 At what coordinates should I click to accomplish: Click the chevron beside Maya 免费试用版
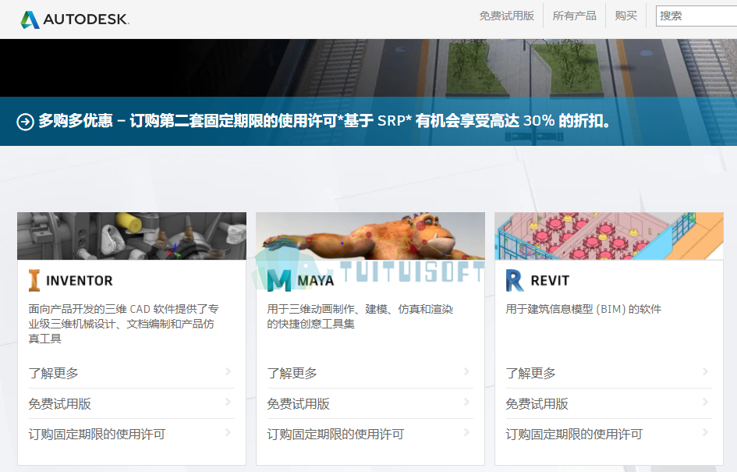[467, 402]
